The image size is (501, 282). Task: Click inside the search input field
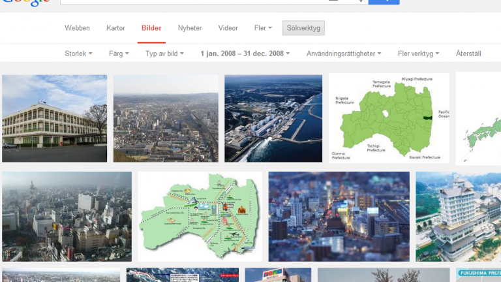[x=214, y=1]
